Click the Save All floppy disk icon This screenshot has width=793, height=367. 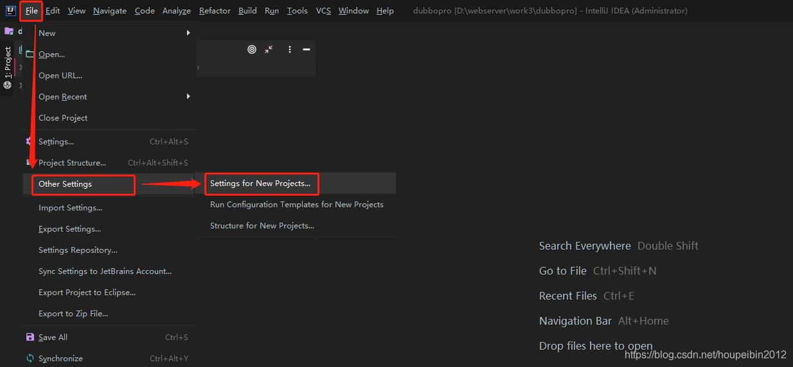tap(30, 337)
